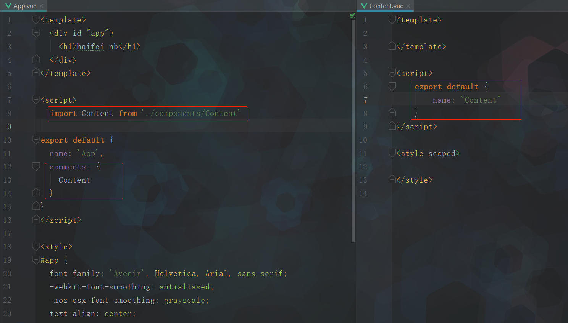This screenshot has height=323, width=568.
Task: Click the './components/Content' path string
Action: coord(190,113)
